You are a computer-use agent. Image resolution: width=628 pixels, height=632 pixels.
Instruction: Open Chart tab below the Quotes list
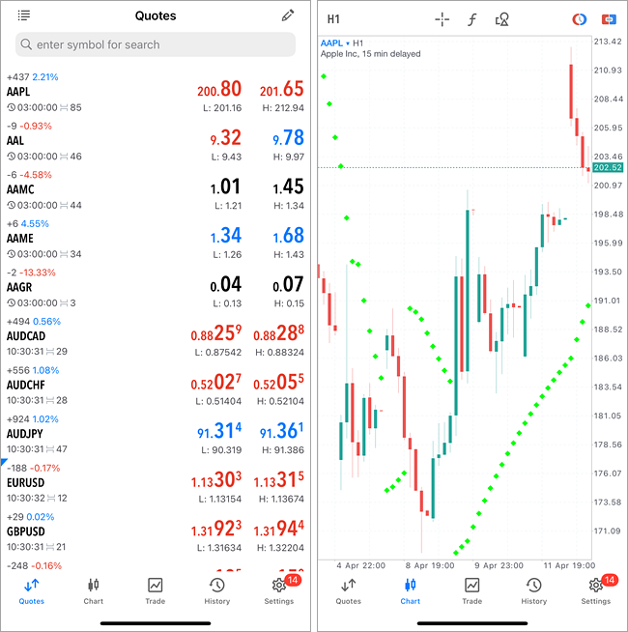[94, 589]
